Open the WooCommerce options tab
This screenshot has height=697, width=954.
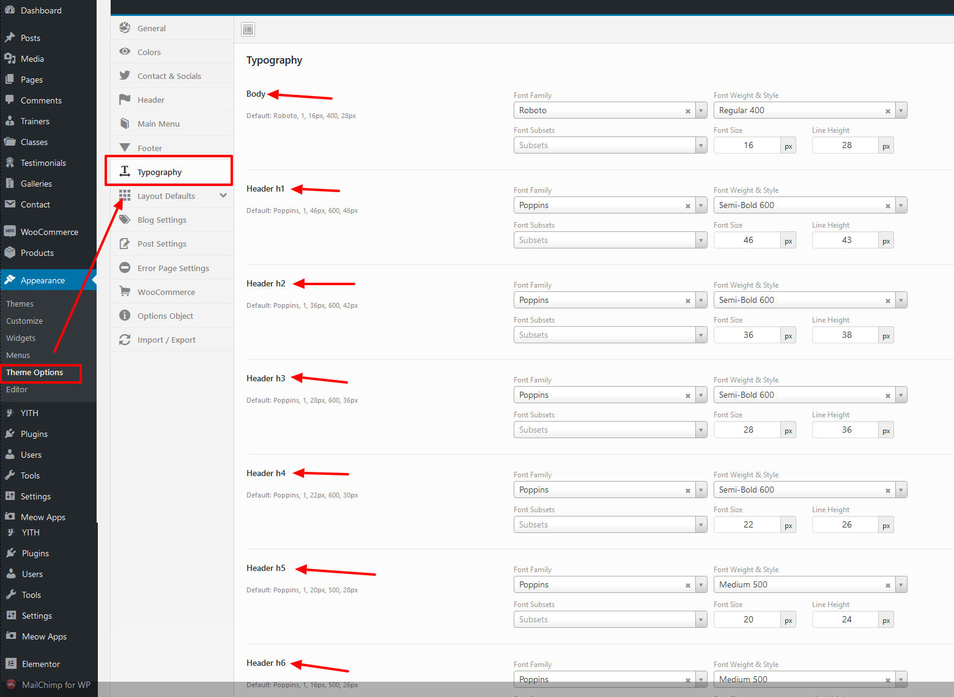pyautogui.click(x=172, y=292)
